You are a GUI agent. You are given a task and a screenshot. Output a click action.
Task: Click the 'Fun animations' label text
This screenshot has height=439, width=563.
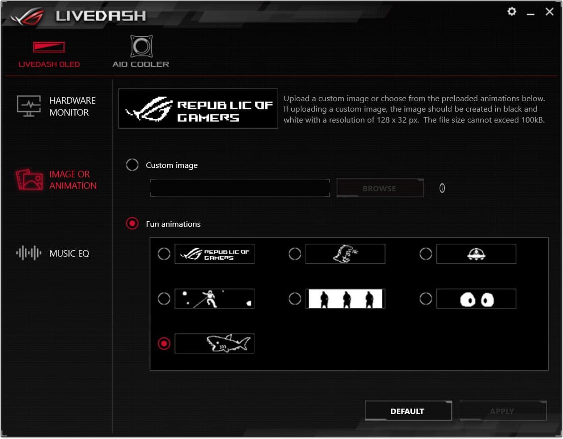pos(173,224)
